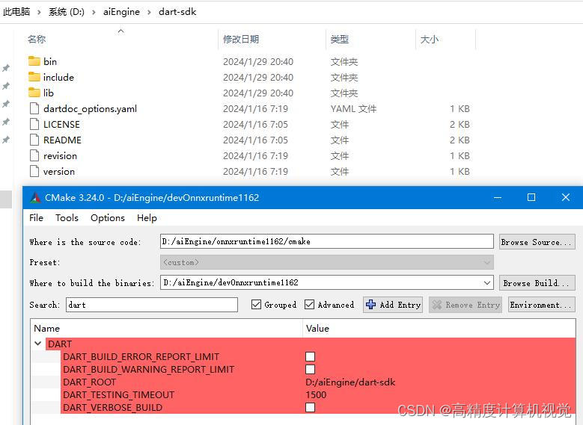Sort by 类型 column header
Image resolution: width=583 pixels, height=425 pixels.
coord(340,39)
